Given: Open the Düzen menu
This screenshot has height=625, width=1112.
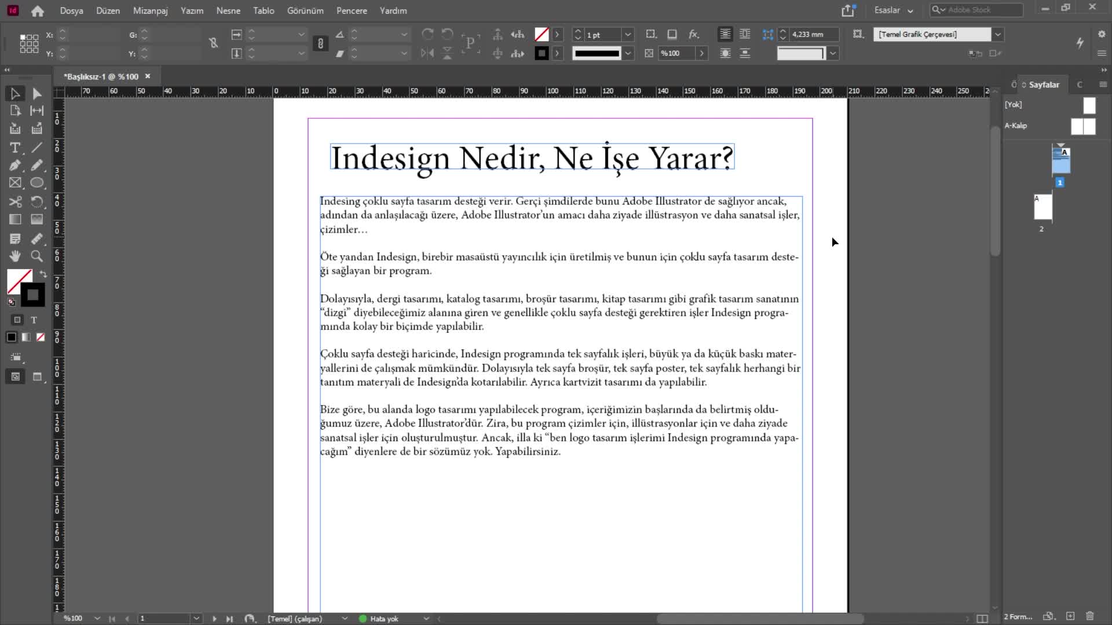Looking at the screenshot, I should point(108,10).
